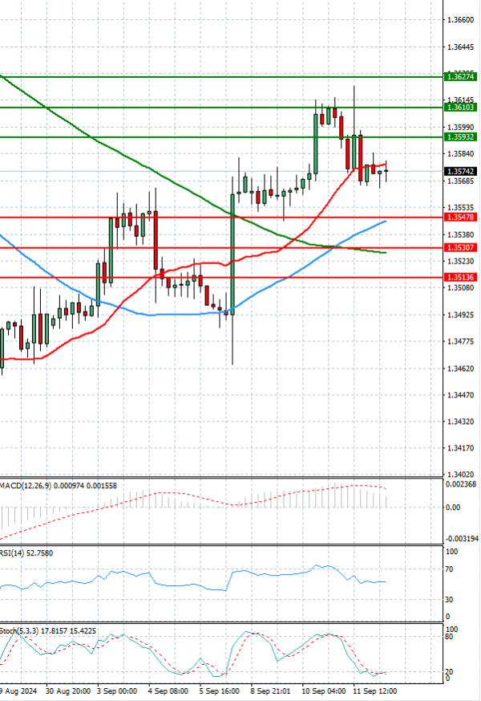Click the 1.35840 price axis value

pos(460,154)
